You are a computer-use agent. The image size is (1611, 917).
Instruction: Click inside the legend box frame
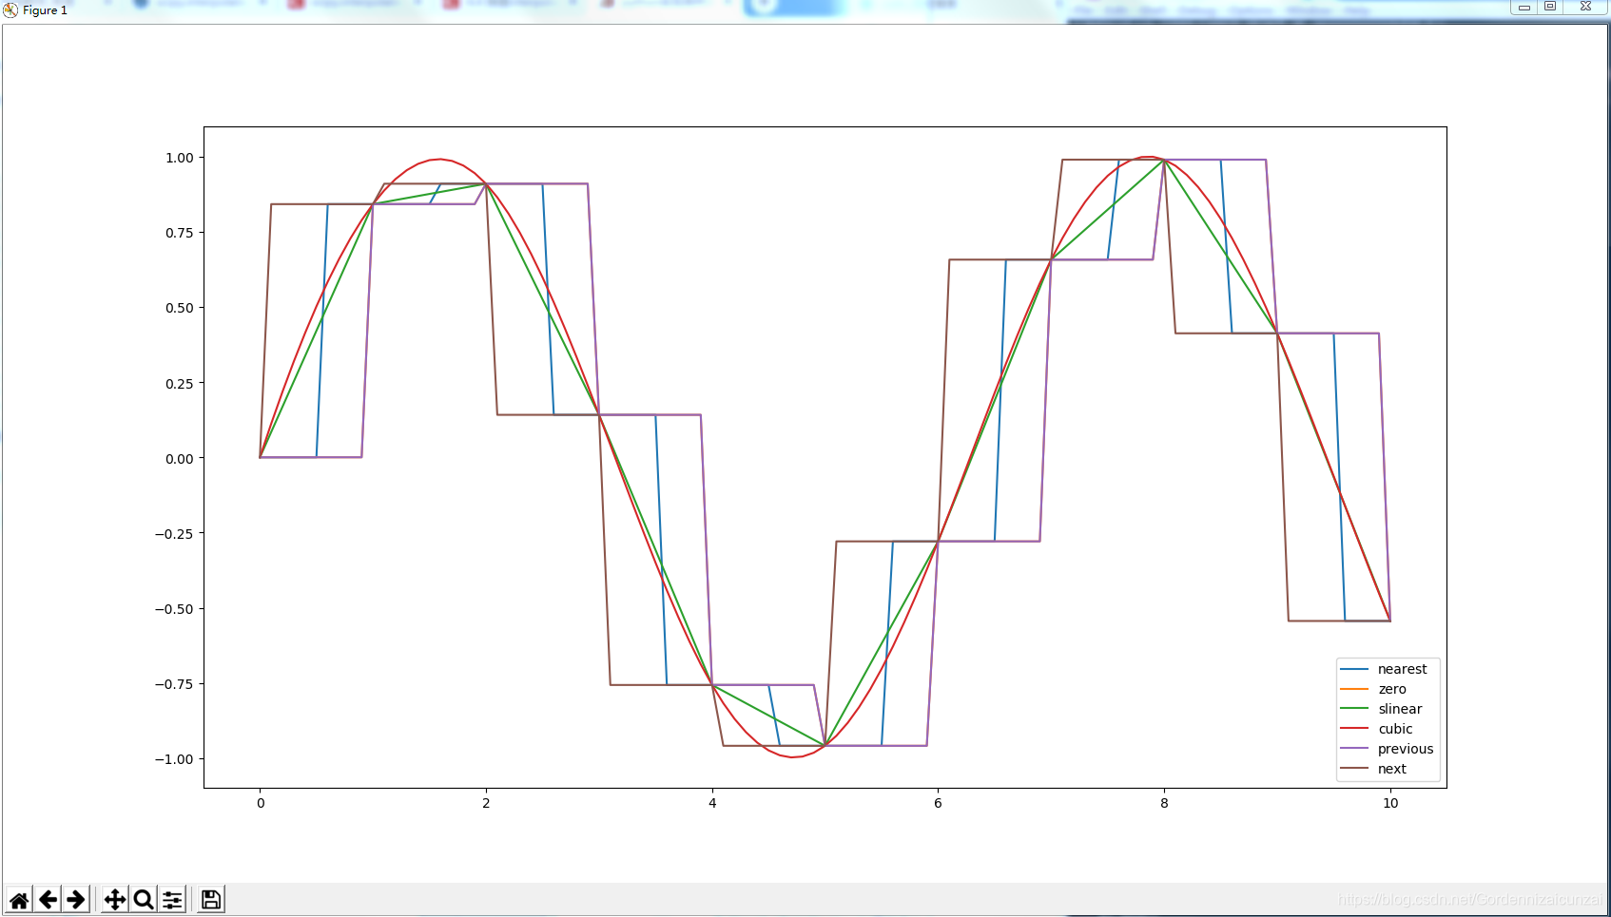pyautogui.click(x=1384, y=718)
